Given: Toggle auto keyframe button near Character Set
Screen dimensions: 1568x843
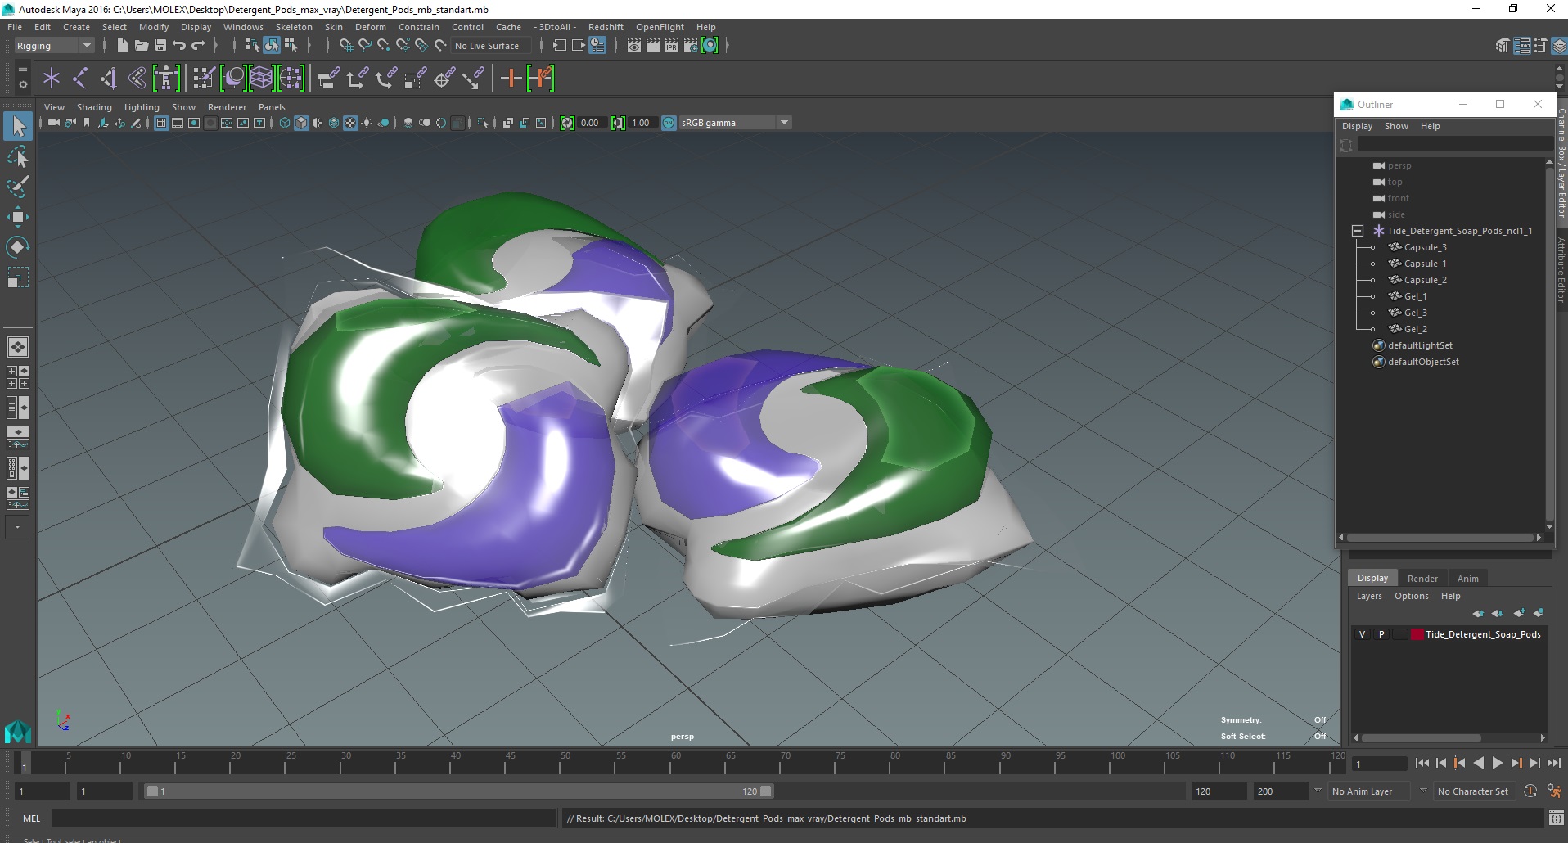Looking at the screenshot, I should tap(1530, 791).
